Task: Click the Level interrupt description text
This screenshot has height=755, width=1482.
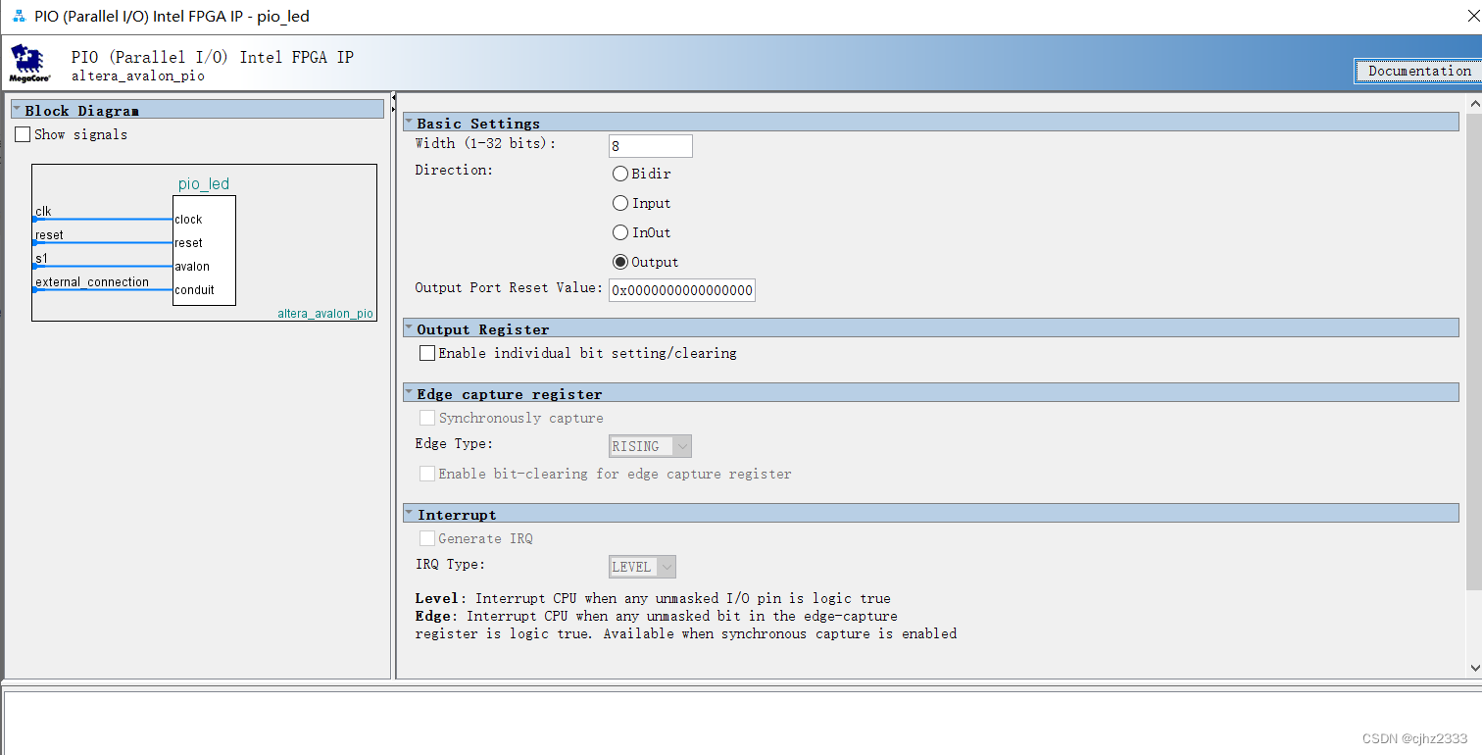Action: coord(653,598)
